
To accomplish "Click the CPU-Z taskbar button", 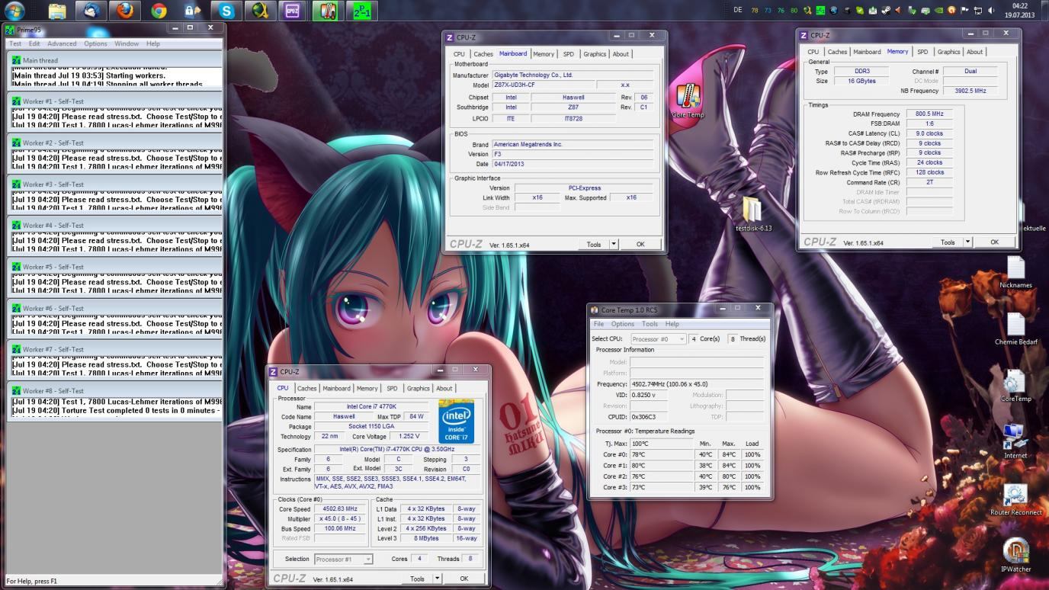I will 292,11.
